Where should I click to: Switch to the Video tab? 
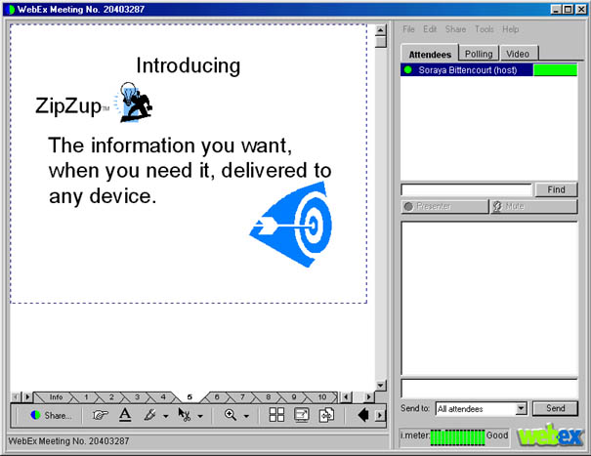pyautogui.click(x=518, y=54)
